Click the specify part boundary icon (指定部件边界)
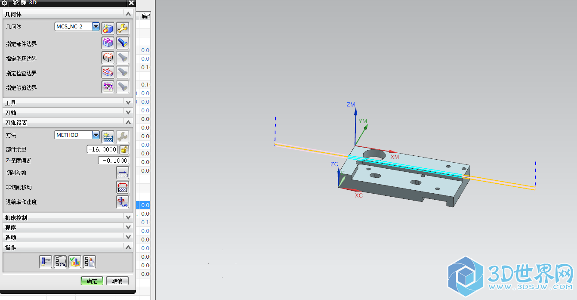Image resolution: width=577 pixels, height=300 pixels. pos(108,43)
